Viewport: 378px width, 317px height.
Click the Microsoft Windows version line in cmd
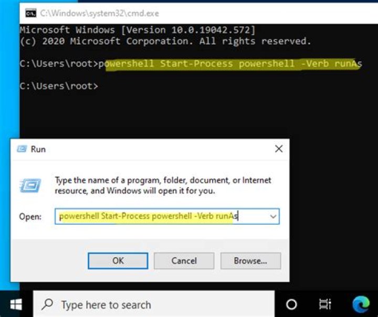point(138,30)
